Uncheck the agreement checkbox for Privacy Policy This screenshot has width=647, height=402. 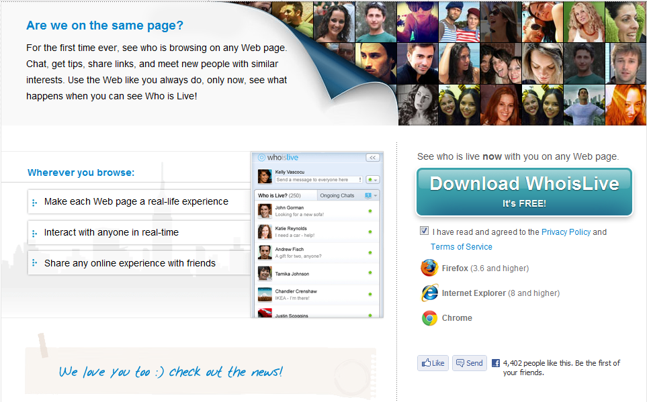click(x=424, y=231)
